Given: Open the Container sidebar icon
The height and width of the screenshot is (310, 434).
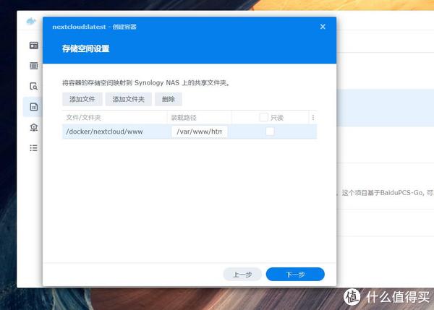Looking at the screenshot, I should pos(34,66).
